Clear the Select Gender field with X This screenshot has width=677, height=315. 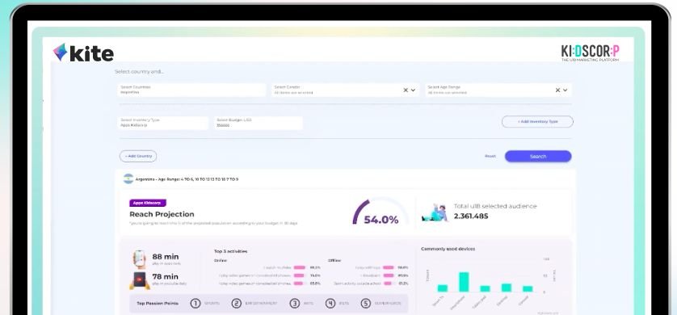406,90
